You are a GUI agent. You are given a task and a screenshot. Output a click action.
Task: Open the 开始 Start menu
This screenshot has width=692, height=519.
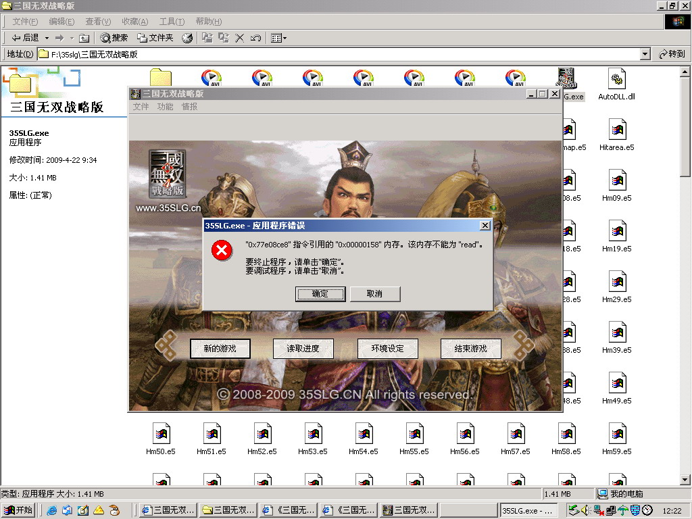(18, 510)
